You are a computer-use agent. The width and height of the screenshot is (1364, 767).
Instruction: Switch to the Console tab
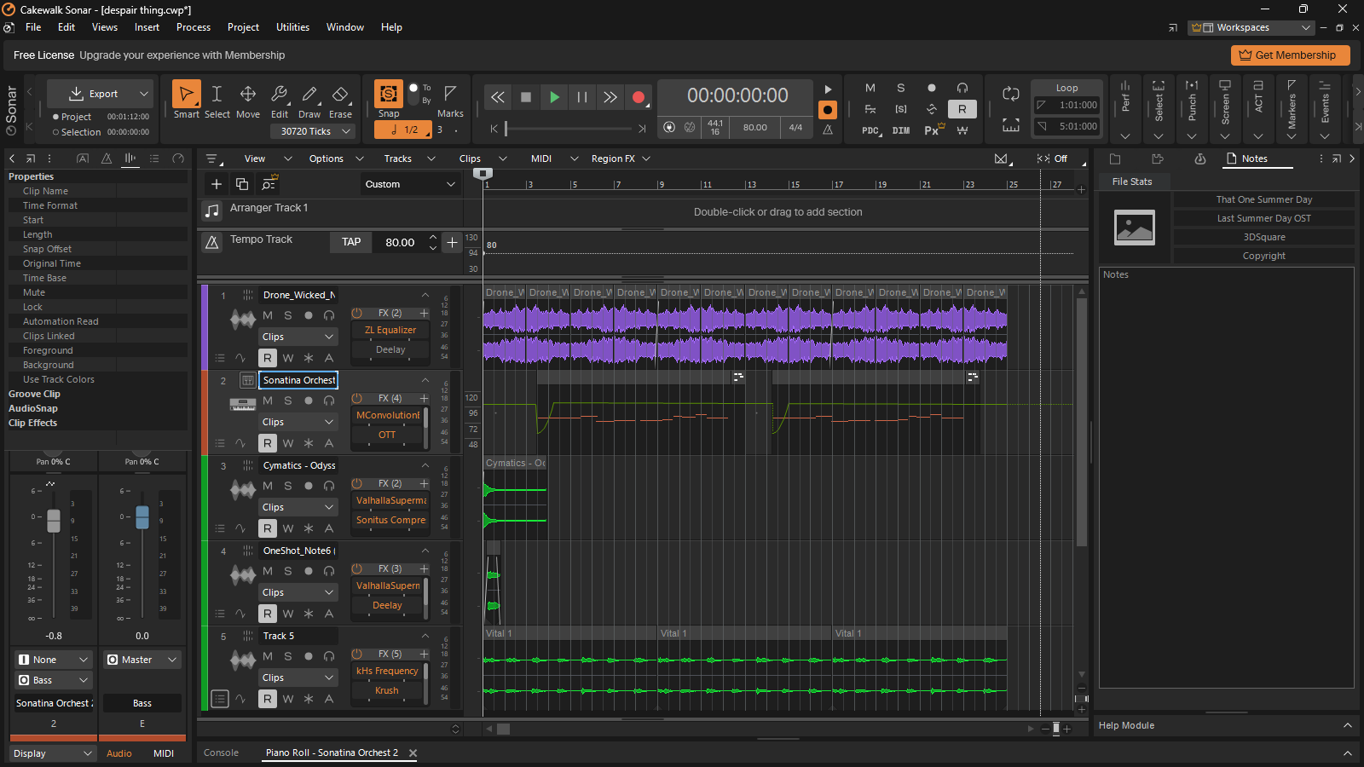[221, 753]
